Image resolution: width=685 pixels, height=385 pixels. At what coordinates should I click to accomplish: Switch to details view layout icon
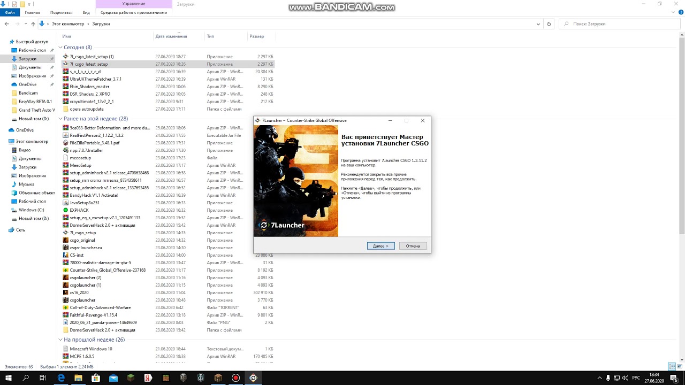click(x=672, y=367)
